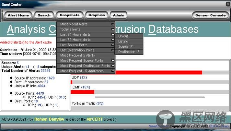
Task: Choose Last 24 Hours alerts entry
Action: point(86,34)
